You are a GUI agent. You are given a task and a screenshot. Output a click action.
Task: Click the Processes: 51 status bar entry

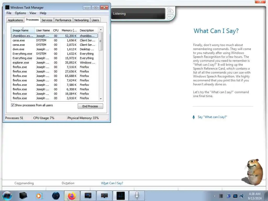pos(14,118)
